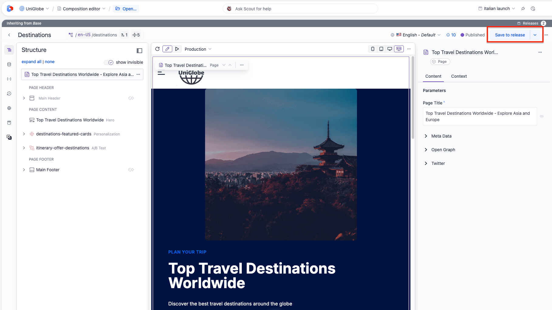Expand the Open Graph section
This screenshot has width=552, height=310.
(440, 150)
